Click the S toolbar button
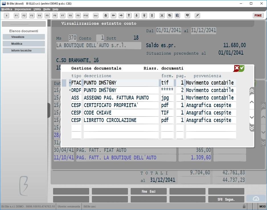 (7, 15)
